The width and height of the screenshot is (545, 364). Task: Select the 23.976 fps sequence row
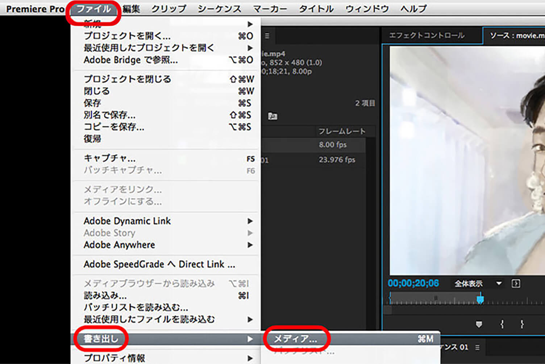(313, 160)
